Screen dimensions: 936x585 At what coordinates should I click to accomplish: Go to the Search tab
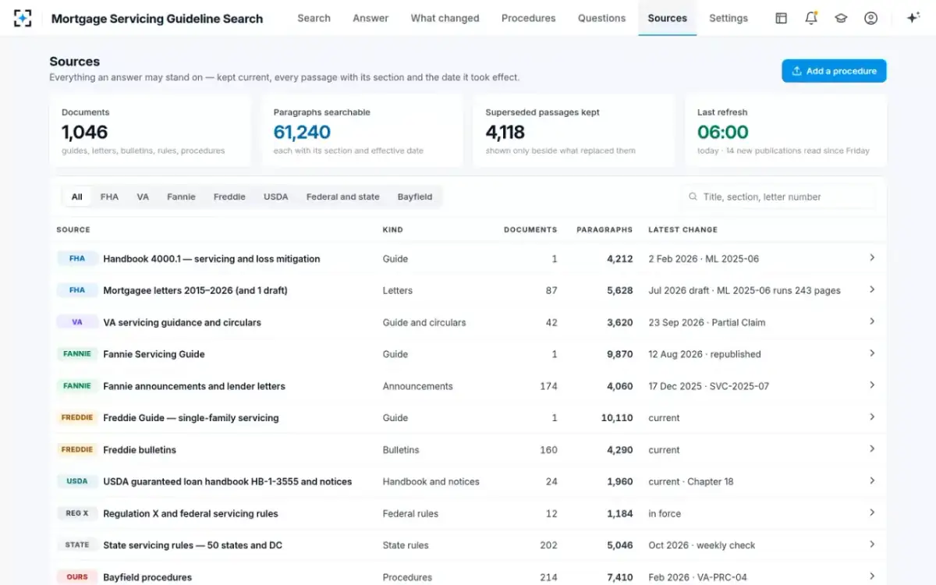click(x=314, y=18)
